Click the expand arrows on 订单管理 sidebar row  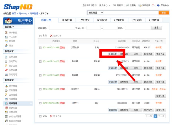point(31,103)
